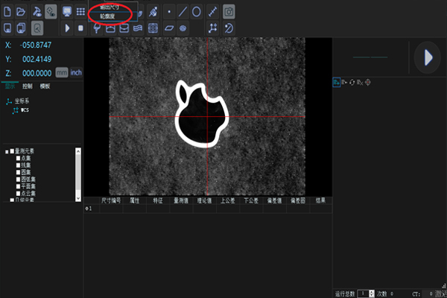Collapse the 量测元素 tree node
447x298 pixels.
click(x=7, y=152)
